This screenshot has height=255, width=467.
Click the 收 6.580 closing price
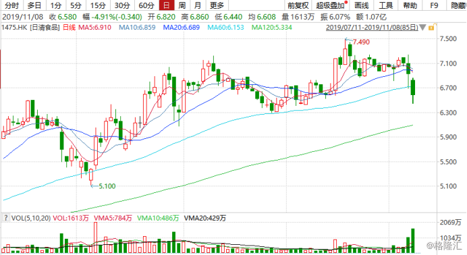(x=63, y=17)
